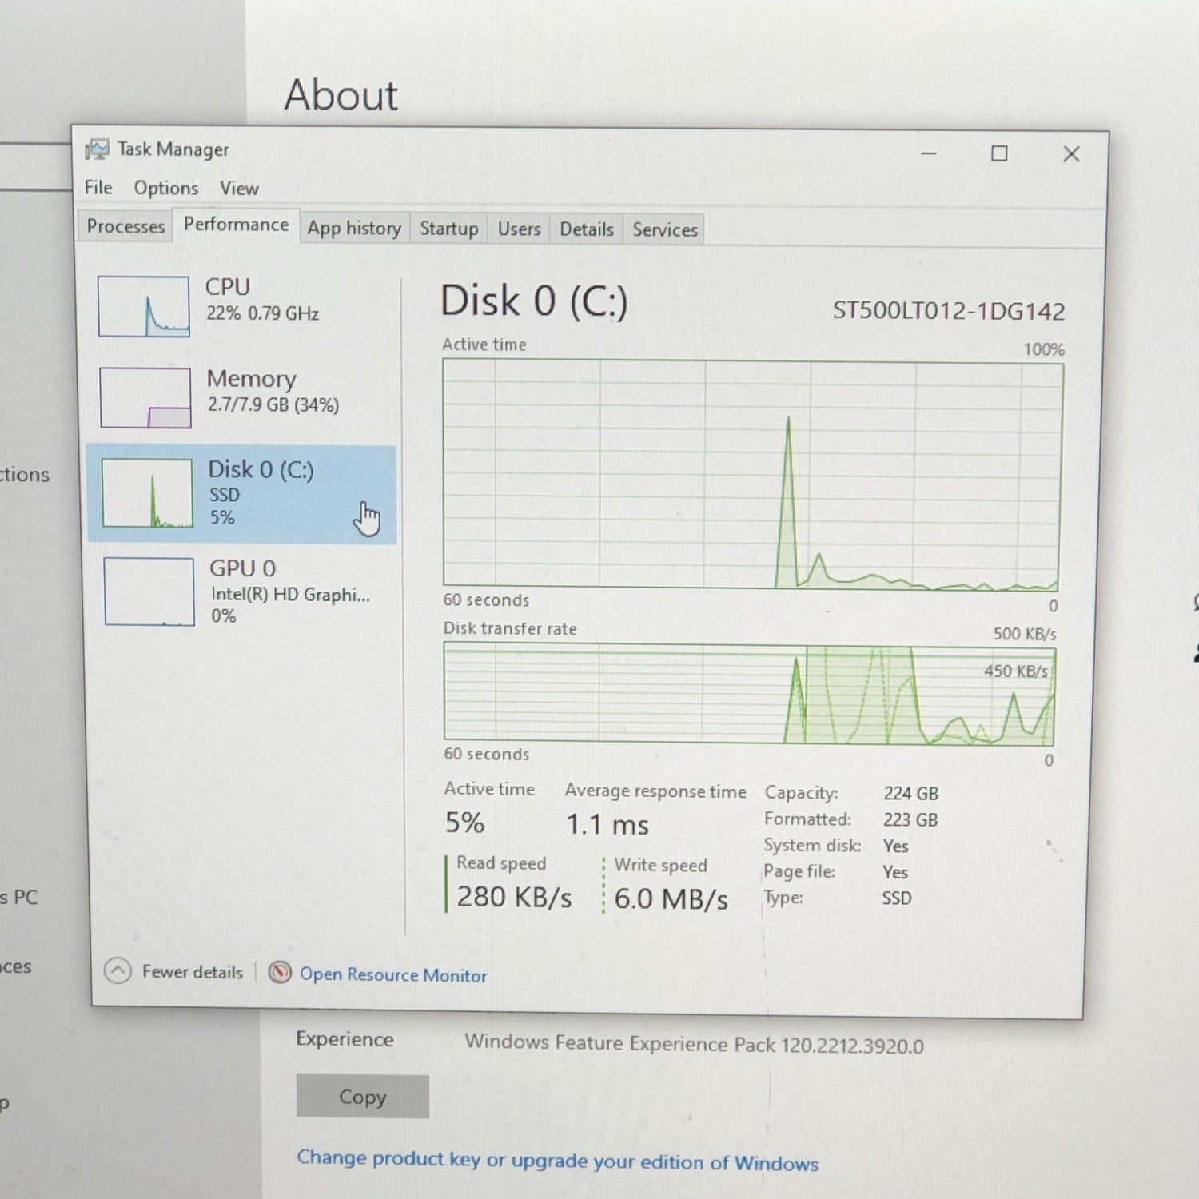The image size is (1199, 1199).
Task: Switch to the Details tab
Action: coord(587,229)
